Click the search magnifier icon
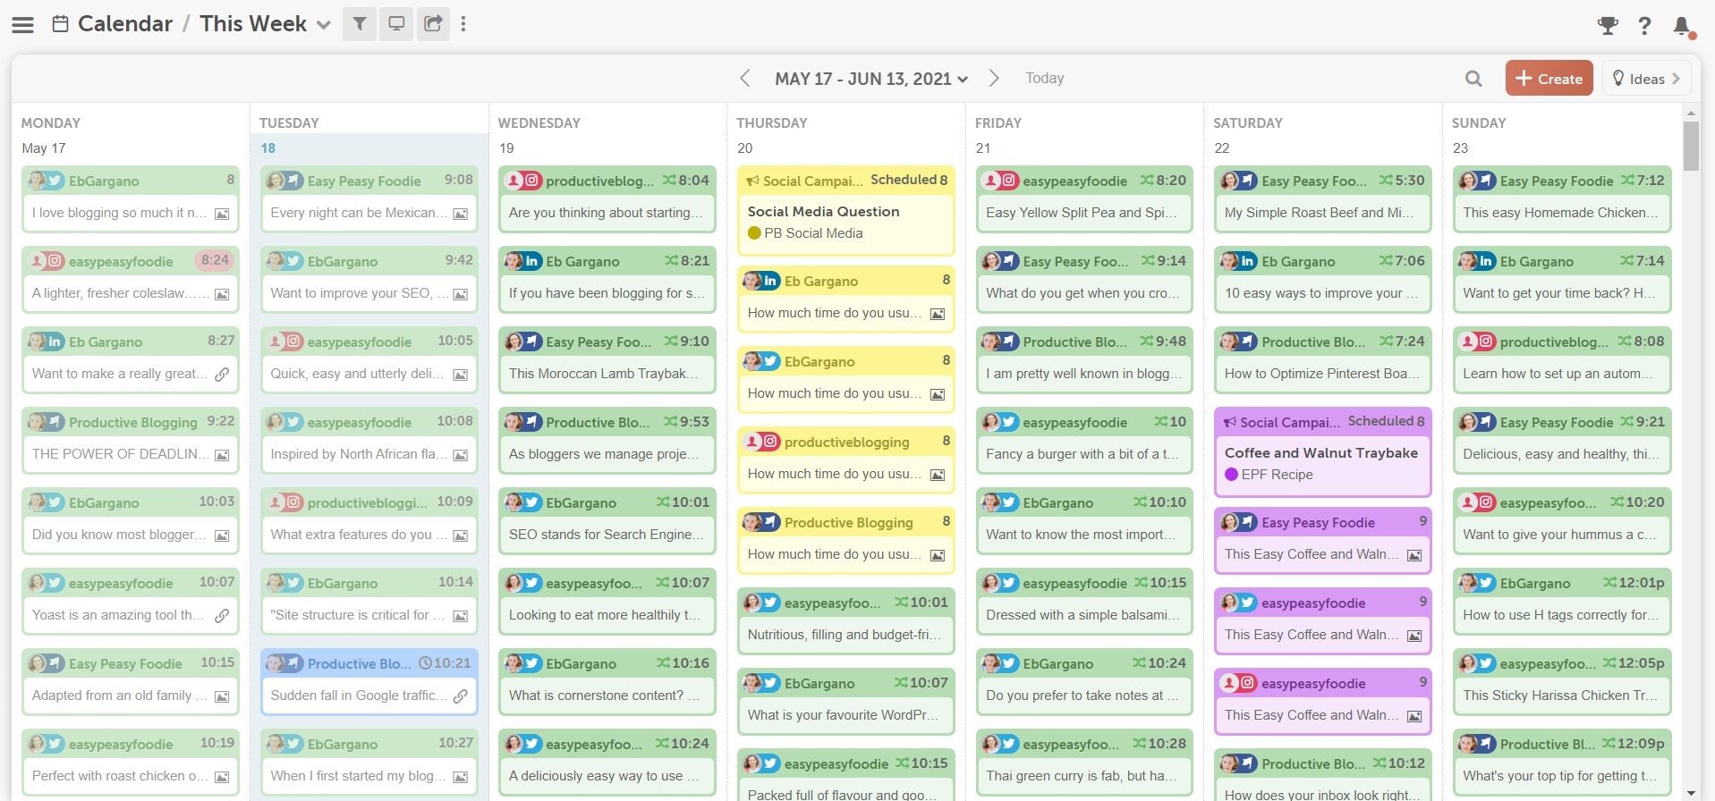Image resolution: width=1715 pixels, height=801 pixels. pyautogui.click(x=1473, y=79)
